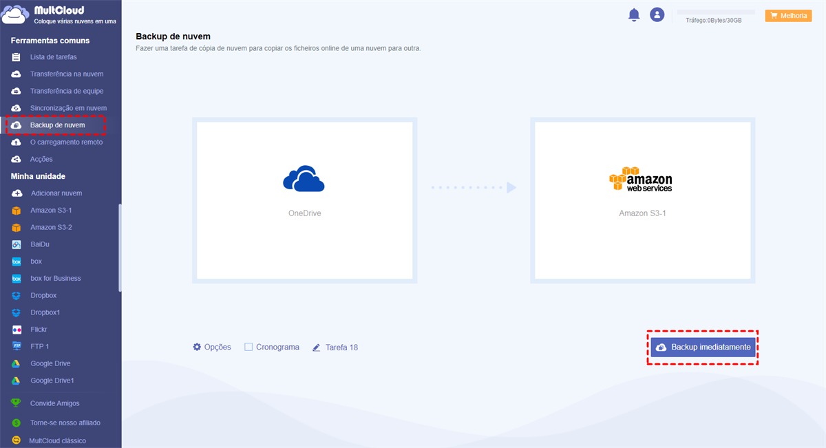
Task: Switch to MultCloud clássico
Action: (x=58, y=440)
